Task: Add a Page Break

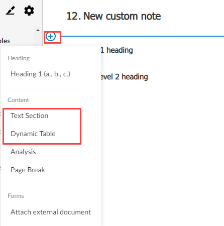Action: click(x=28, y=170)
